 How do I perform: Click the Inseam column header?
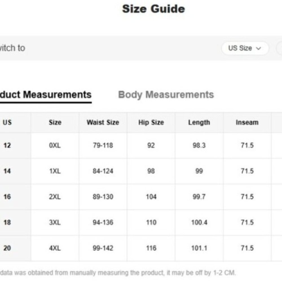pyautogui.click(x=247, y=122)
